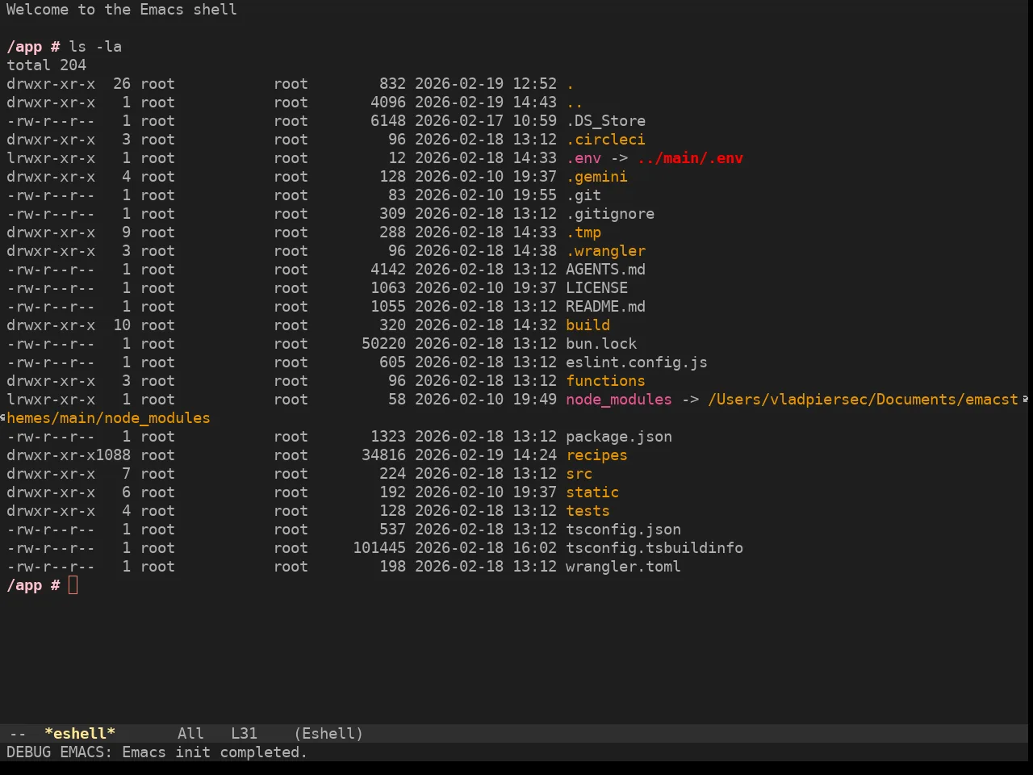Image resolution: width=1033 pixels, height=775 pixels.
Task: Click the node_modules symlink name
Action: coord(619,400)
